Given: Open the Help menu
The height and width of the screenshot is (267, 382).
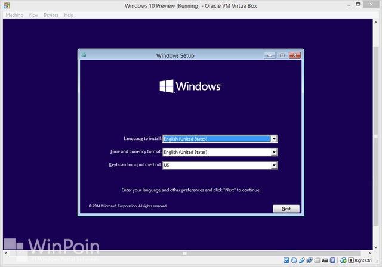Looking at the screenshot, I should (69, 15).
